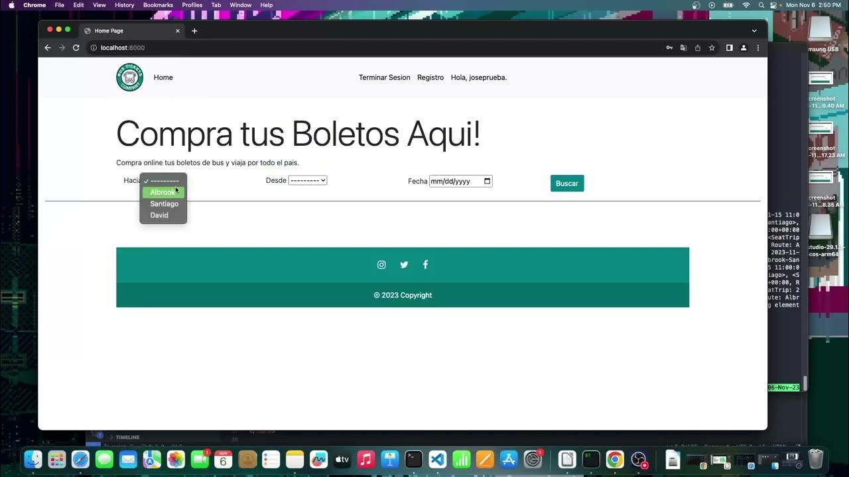Open the Desde dropdown
The height and width of the screenshot is (477, 849).
point(308,180)
